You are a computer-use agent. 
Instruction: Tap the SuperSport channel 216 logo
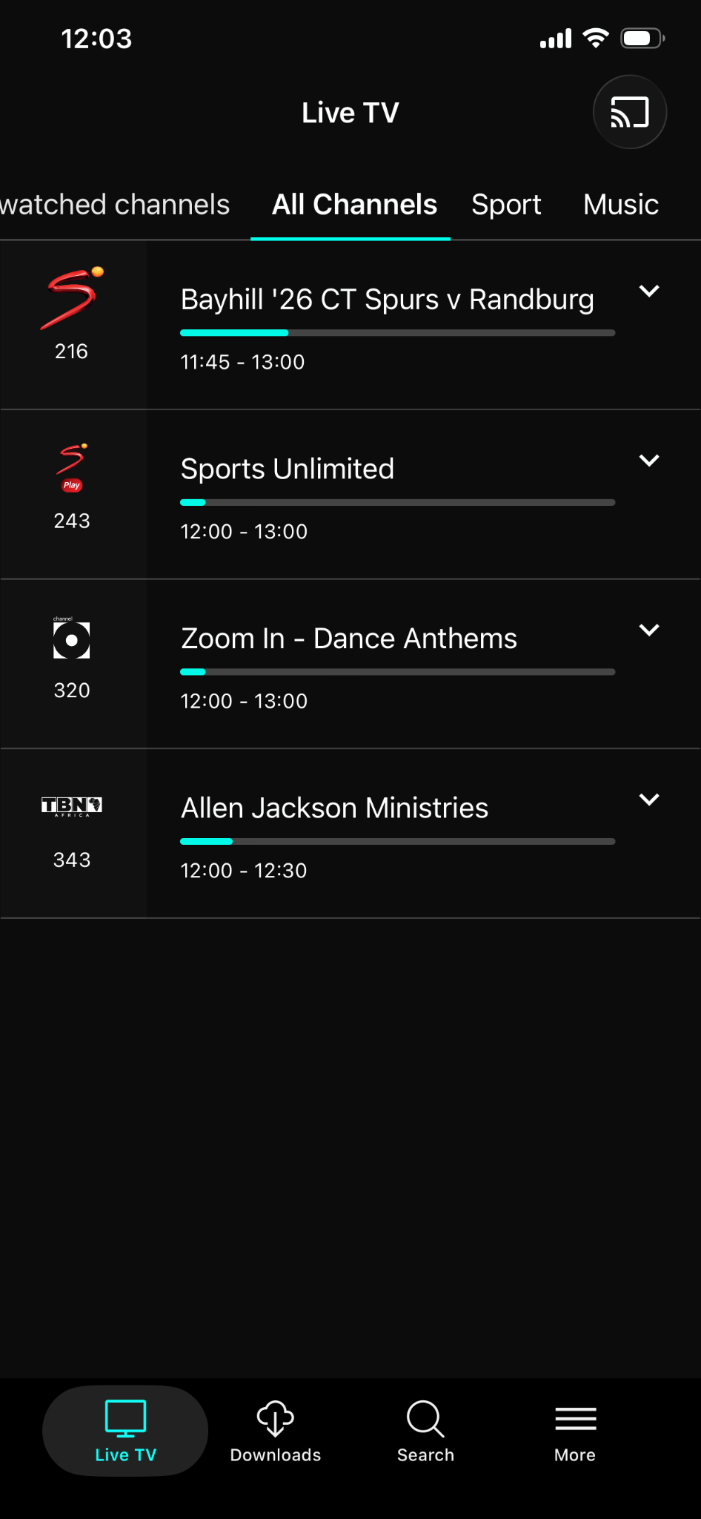click(72, 298)
